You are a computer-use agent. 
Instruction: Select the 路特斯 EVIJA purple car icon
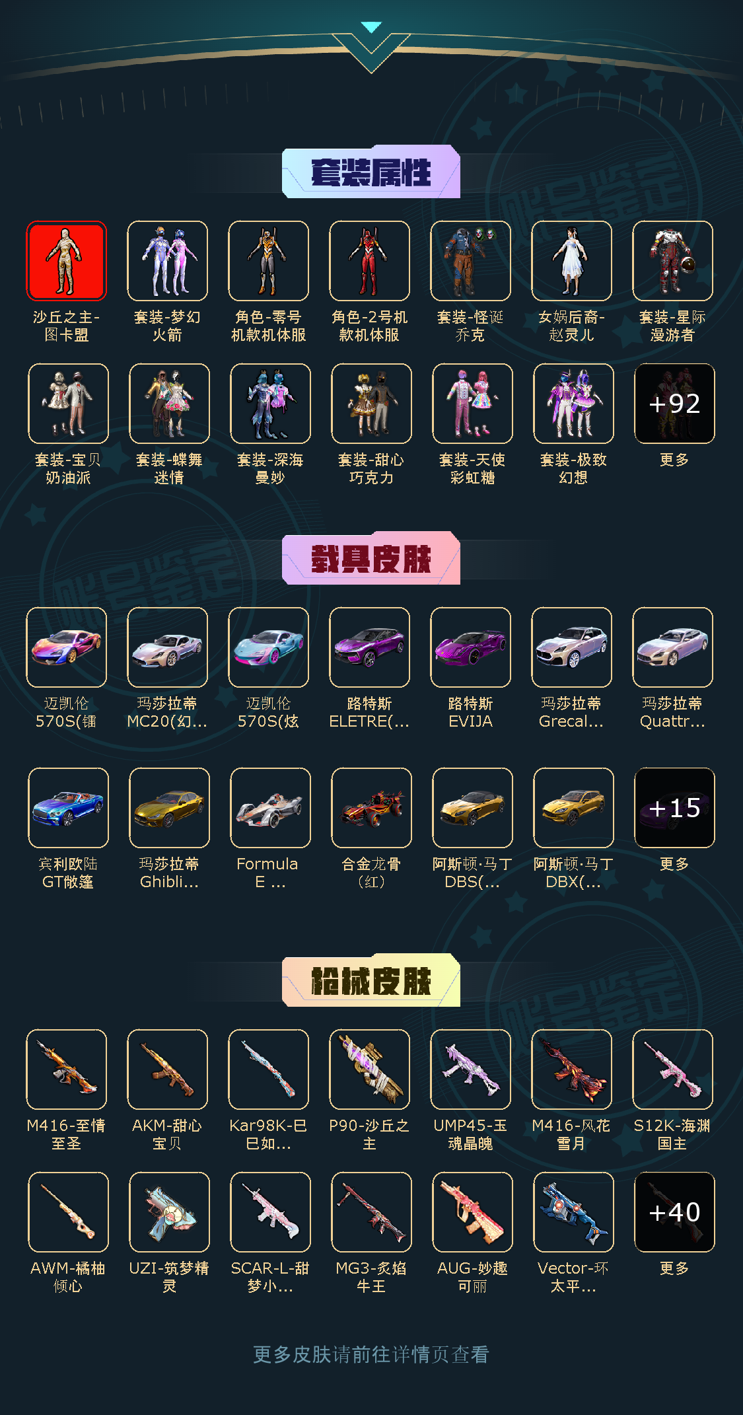tap(470, 647)
